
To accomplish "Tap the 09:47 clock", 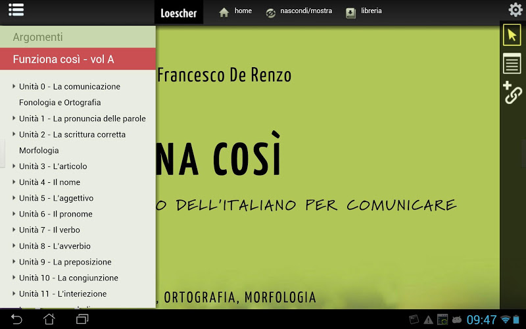I will 481,320.
